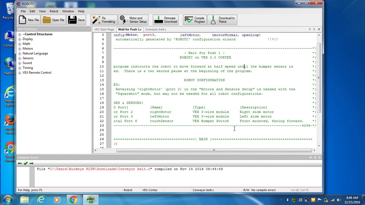The width and height of the screenshot is (365, 205).
Task: Click the green checkmark in Compiler Errors
Action: coord(26,163)
